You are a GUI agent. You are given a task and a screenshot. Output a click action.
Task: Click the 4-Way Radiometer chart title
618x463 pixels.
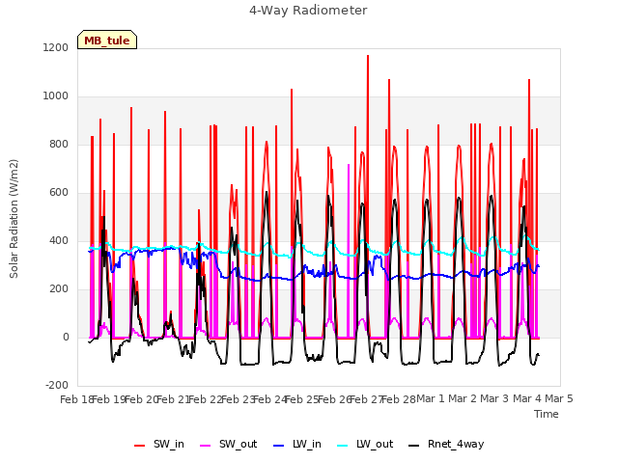(x=308, y=11)
